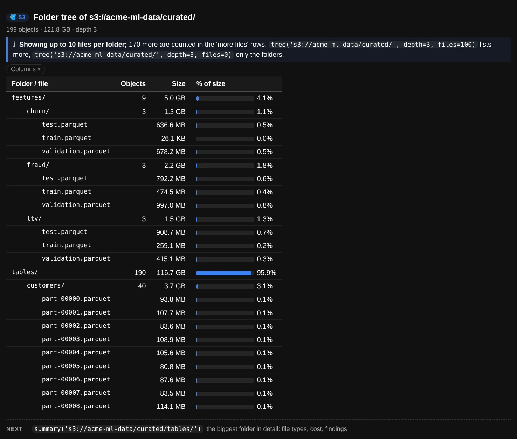This screenshot has height=439, width=517.
Task: Click the 1.5 GB size of ltv/
Action: pyautogui.click(x=175, y=219)
